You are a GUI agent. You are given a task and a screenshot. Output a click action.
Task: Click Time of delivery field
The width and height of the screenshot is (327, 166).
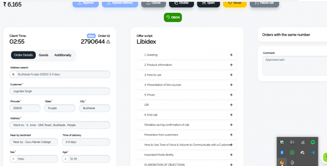(x=86, y=142)
